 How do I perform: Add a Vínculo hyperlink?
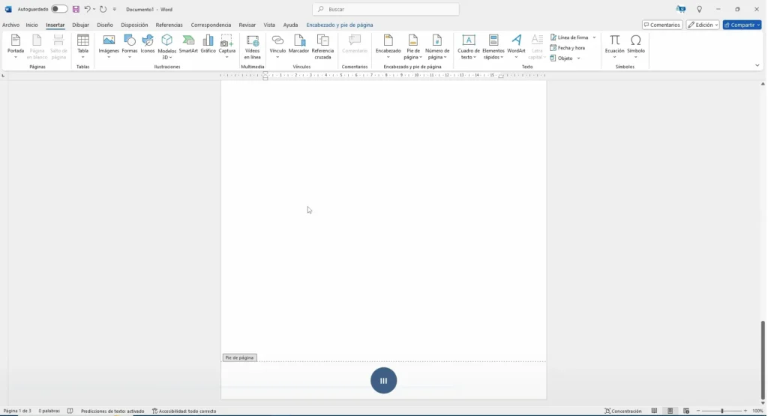(277, 47)
